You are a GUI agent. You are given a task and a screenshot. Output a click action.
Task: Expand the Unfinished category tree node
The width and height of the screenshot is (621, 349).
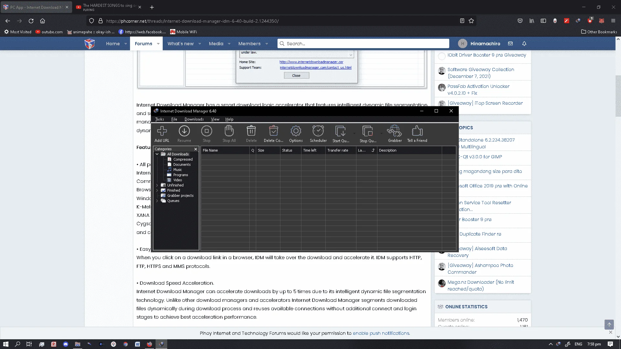(x=157, y=185)
